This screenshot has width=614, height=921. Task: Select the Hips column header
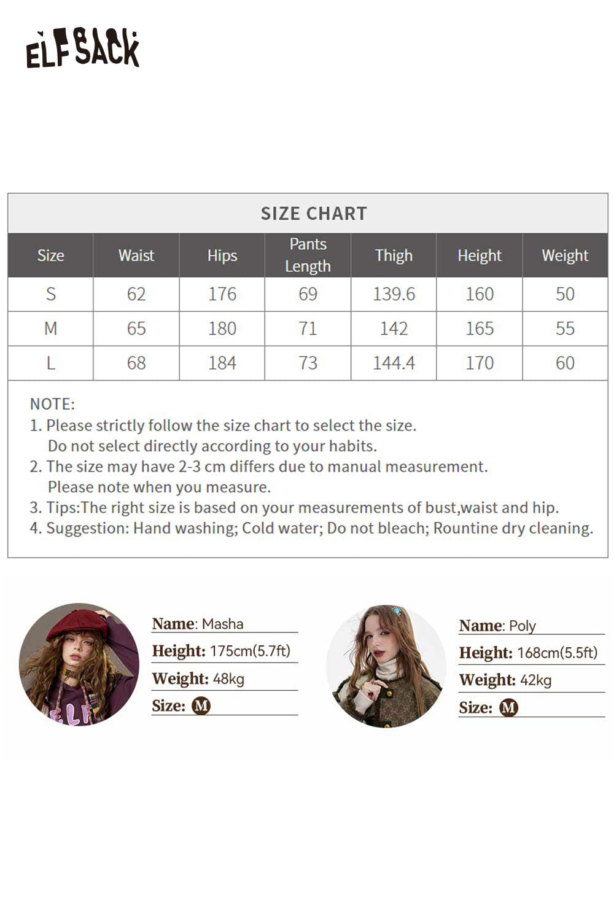tap(222, 255)
